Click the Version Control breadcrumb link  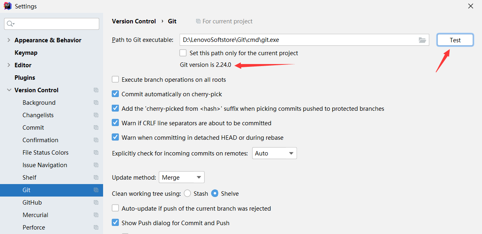click(x=134, y=21)
